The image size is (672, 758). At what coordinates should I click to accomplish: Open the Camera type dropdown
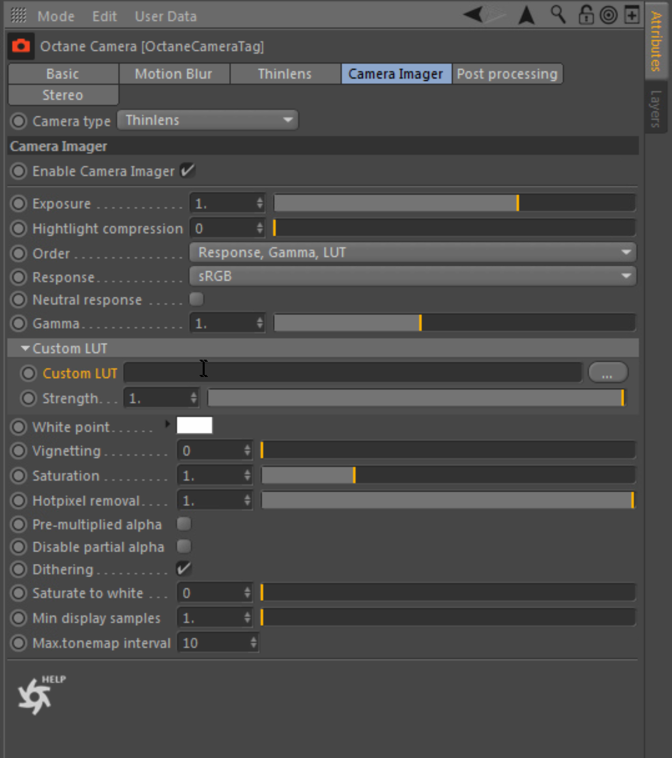click(x=207, y=120)
